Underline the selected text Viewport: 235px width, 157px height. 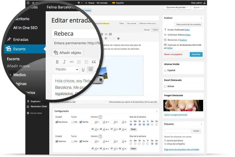point(83,70)
